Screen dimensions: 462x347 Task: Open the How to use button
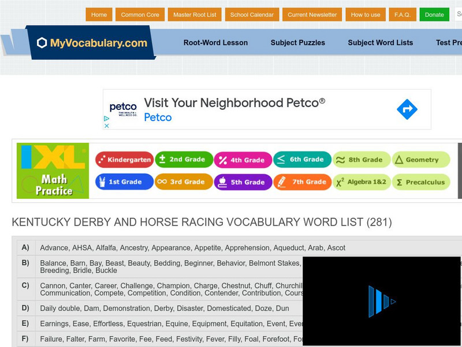coord(366,15)
